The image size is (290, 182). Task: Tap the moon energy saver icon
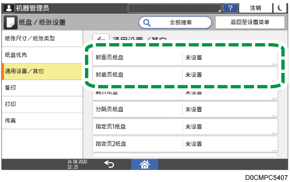pos(280,8)
